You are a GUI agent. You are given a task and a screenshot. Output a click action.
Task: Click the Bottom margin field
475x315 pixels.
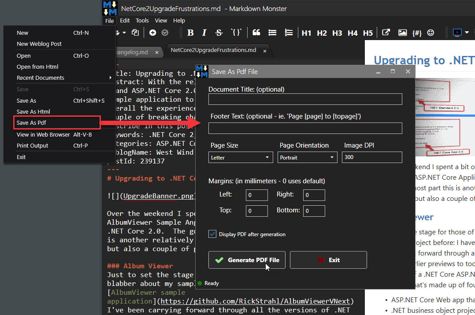[314, 211]
